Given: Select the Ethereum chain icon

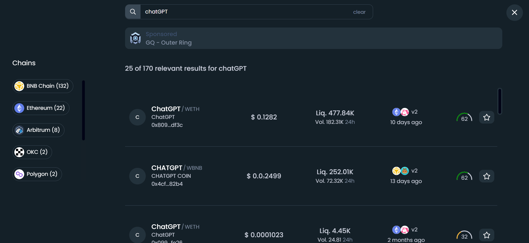Looking at the screenshot, I should [19, 108].
